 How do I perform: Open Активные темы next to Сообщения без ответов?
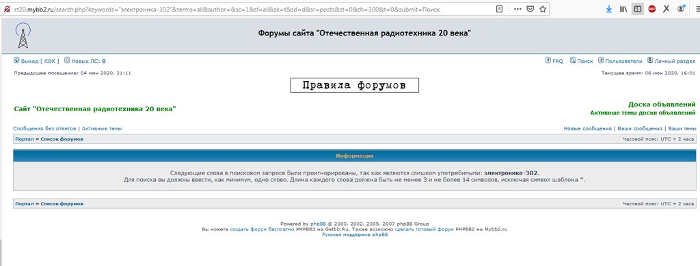(102, 128)
